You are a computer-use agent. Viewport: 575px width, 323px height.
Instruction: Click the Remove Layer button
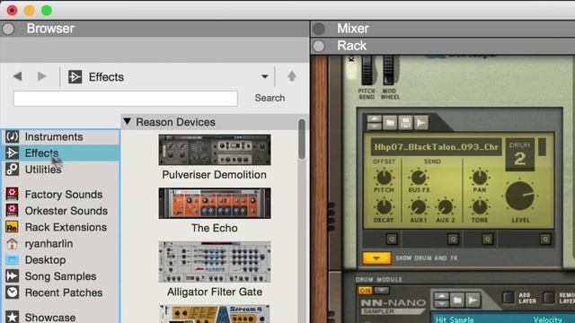click(x=549, y=298)
